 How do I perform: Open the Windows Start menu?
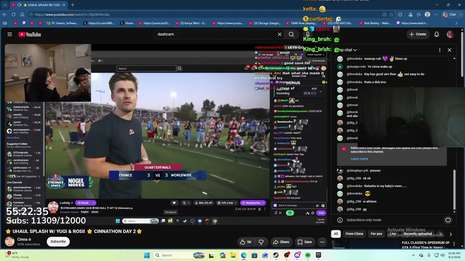[147, 255]
